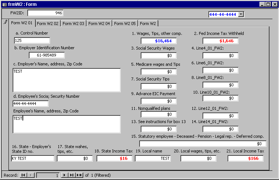Minimize the frmW2 form window

[262, 4]
